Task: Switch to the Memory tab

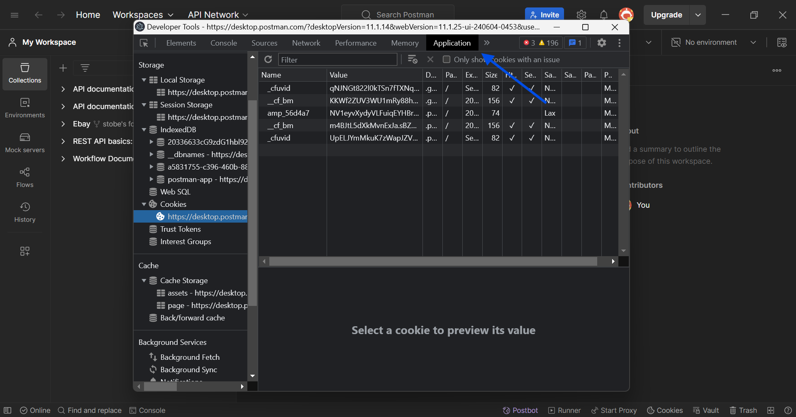Action: [x=405, y=43]
